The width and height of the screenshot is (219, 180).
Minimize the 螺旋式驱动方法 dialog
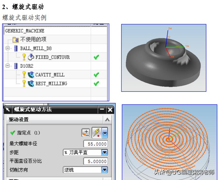point(102,110)
